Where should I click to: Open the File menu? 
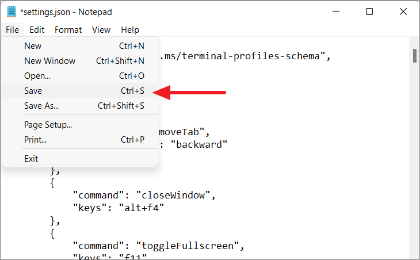[12, 30]
